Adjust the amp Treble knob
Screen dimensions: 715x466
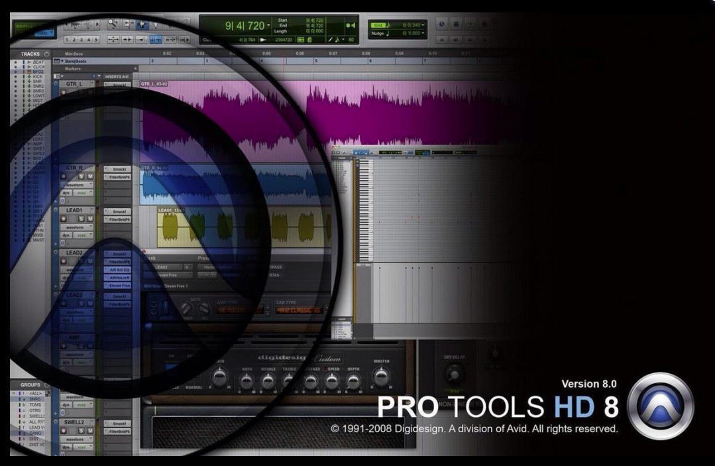point(289,380)
